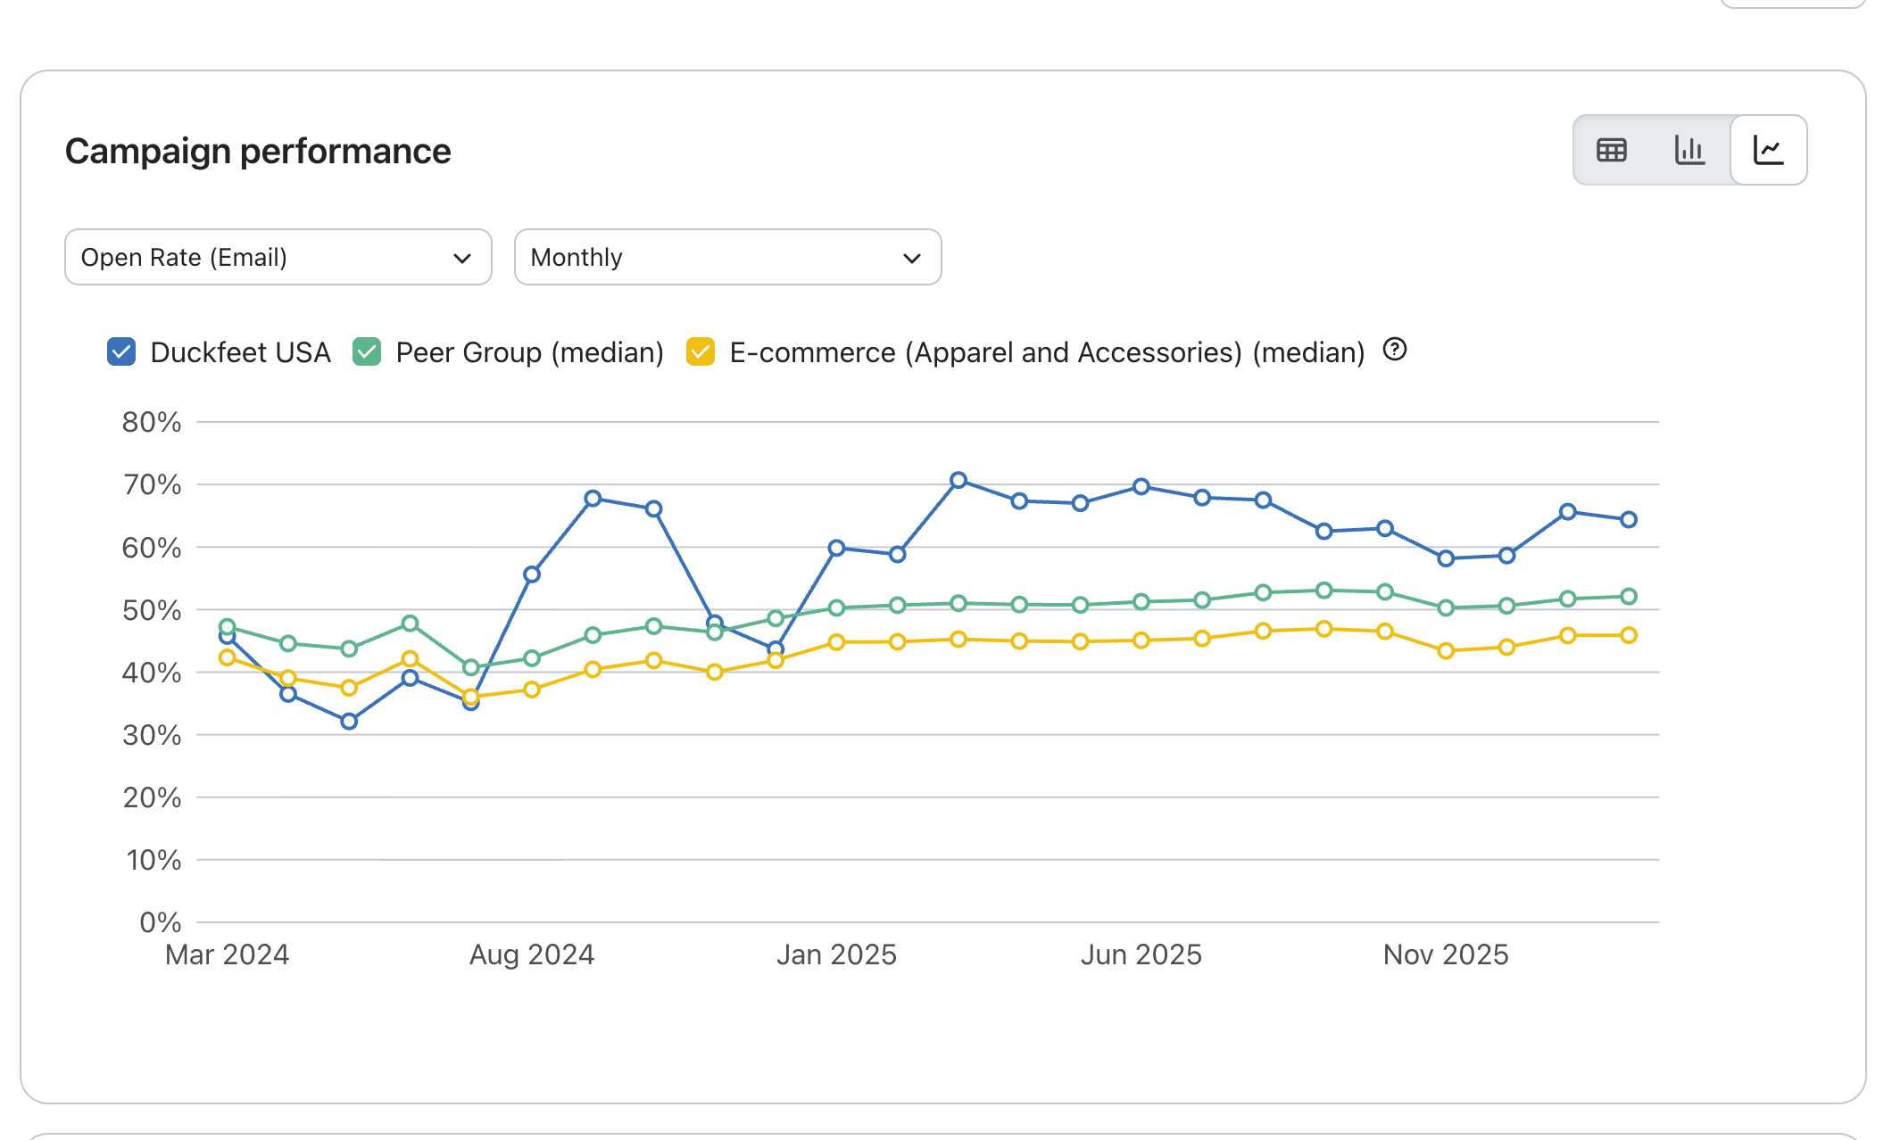Click the 0% y-axis label
This screenshot has width=1892, height=1140.
tap(161, 922)
